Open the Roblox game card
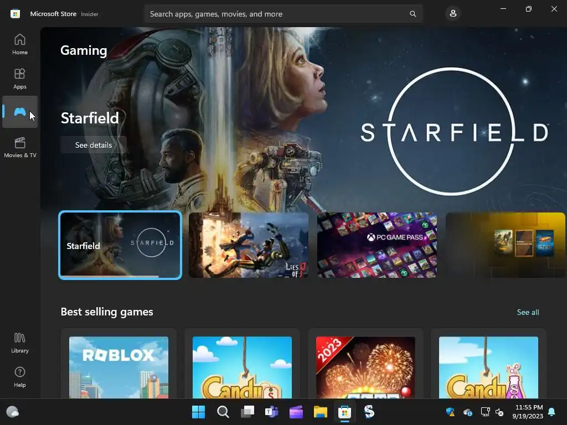 (118, 364)
